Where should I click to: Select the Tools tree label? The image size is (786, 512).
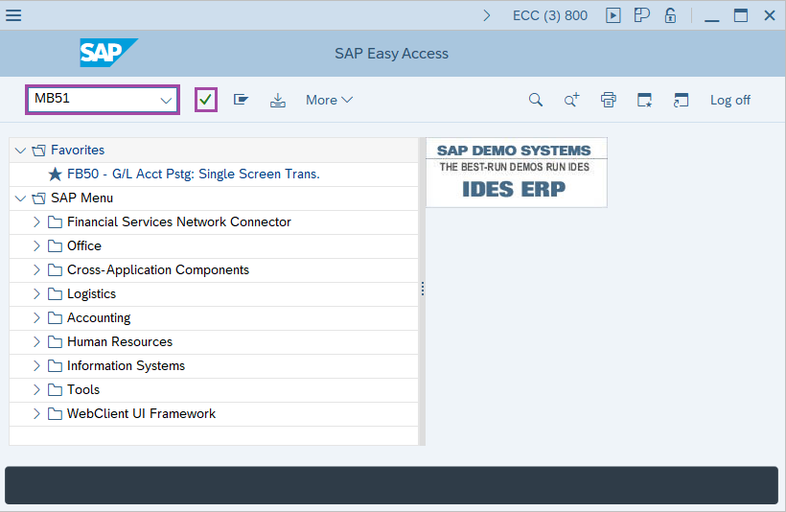(x=83, y=389)
